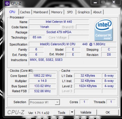Viewport: 122px width, 119px height.
Task: Click the Core Speed value 1862.22 MHz
Action: pyautogui.click(x=42, y=76)
